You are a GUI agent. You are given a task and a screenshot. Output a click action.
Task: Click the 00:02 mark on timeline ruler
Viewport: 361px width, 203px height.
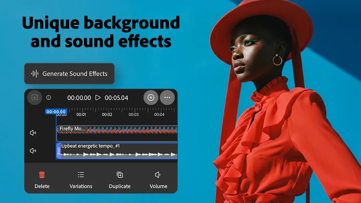click(107, 115)
